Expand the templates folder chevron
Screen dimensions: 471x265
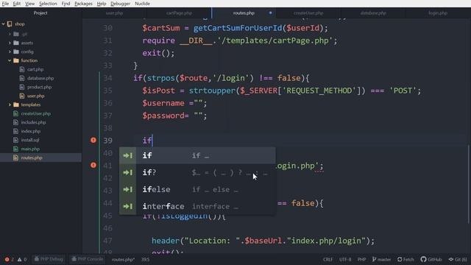point(10,105)
